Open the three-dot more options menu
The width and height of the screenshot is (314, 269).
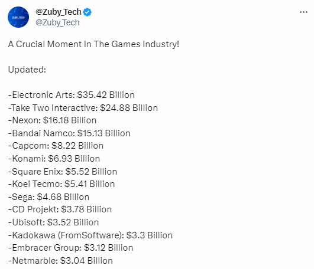[x=303, y=12]
